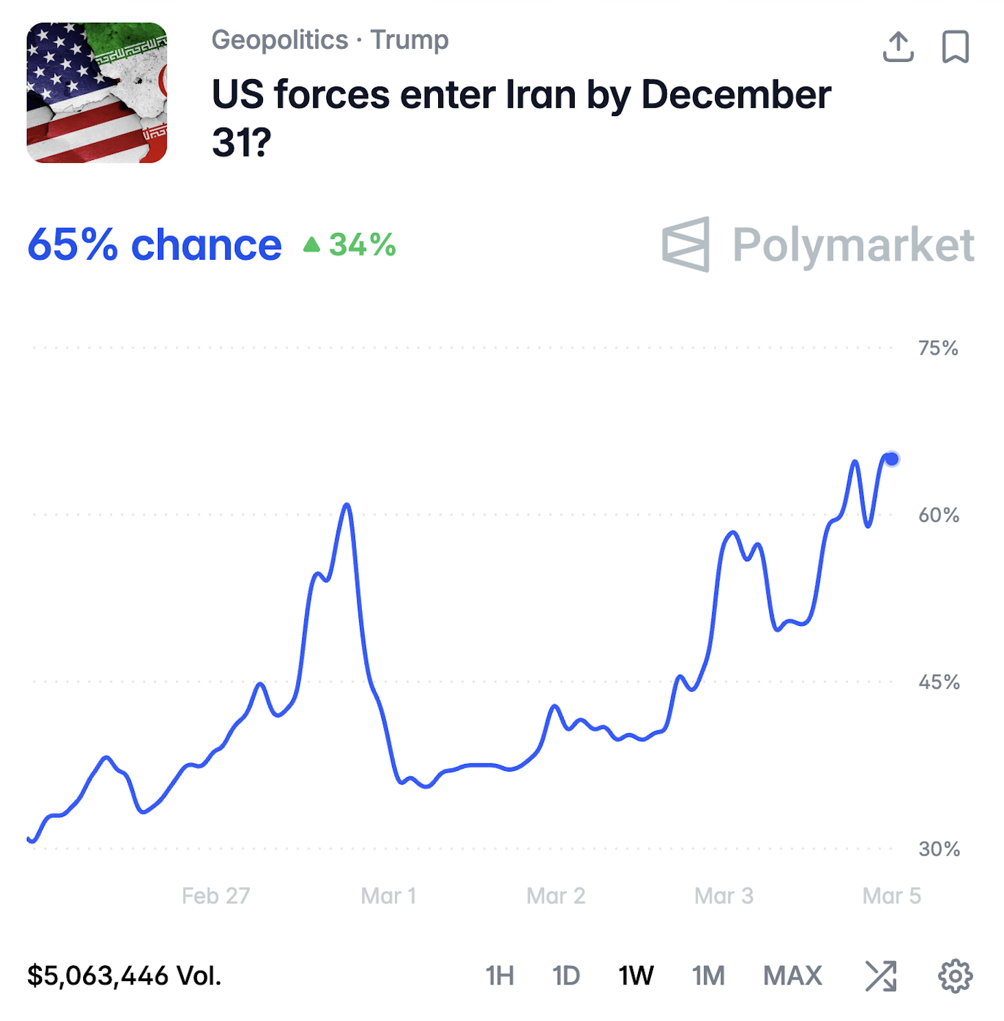
Task: Click the Polymarket logo
Action: pyautogui.click(x=817, y=245)
